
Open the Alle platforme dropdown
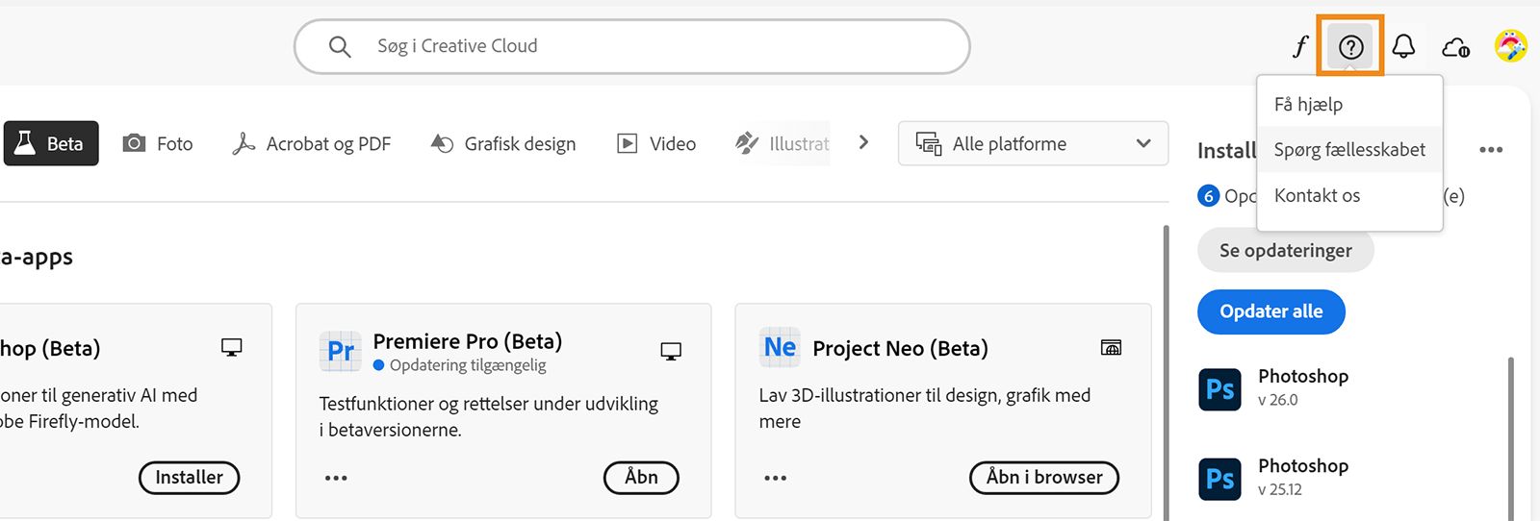tap(1033, 143)
